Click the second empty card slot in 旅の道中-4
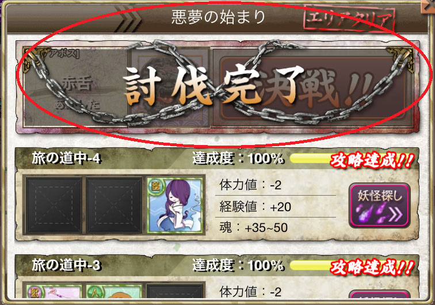This screenshot has width=435, height=305. pos(114,205)
